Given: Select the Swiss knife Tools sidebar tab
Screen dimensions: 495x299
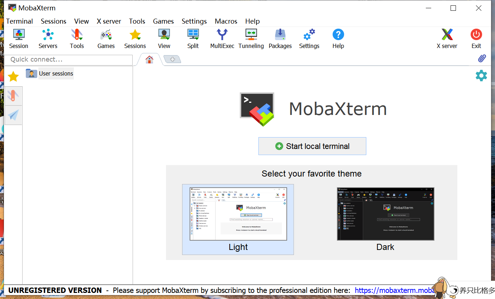Looking at the screenshot, I should [x=13, y=96].
